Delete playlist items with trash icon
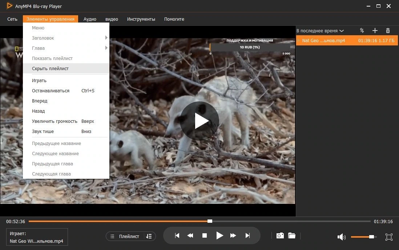Viewport: 399px width, 250px height. [x=388, y=31]
